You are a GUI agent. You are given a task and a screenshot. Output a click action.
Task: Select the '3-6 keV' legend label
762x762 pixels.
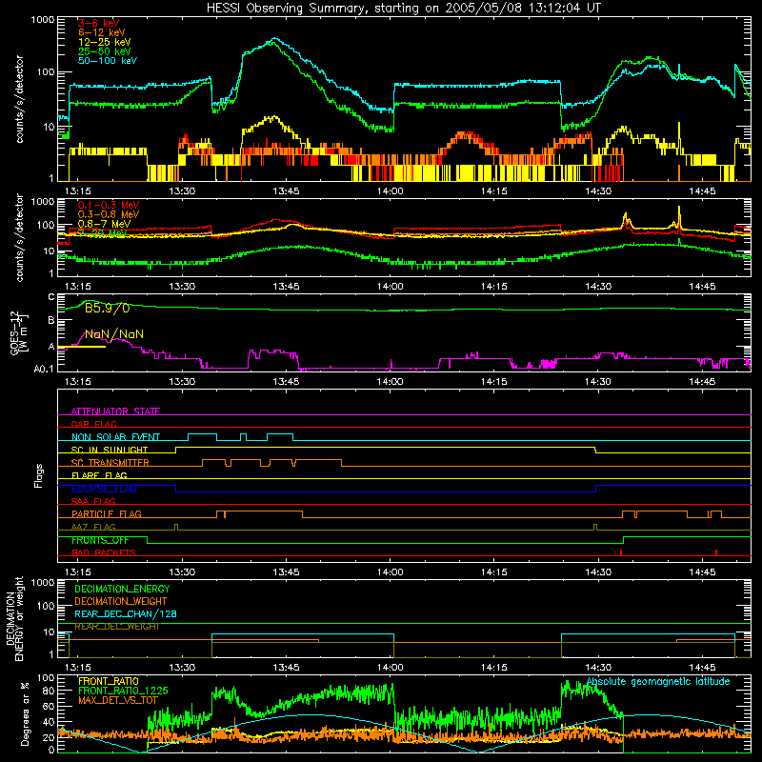click(98, 23)
